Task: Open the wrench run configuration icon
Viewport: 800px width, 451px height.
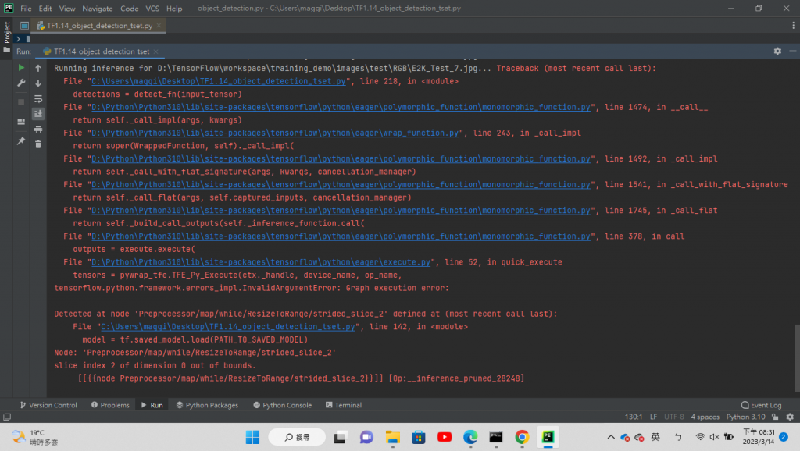Action: pyautogui.click(x=21, y=83)
